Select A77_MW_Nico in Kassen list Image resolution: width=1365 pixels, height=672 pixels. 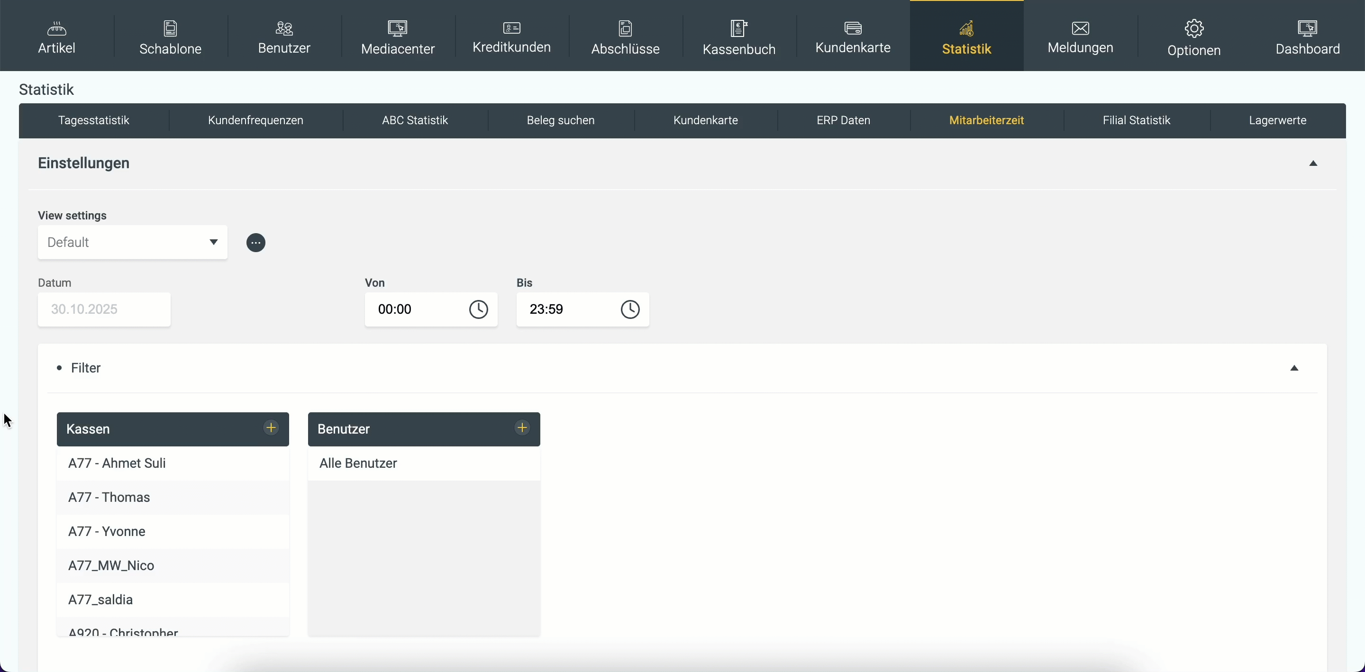tap(111, 565)
